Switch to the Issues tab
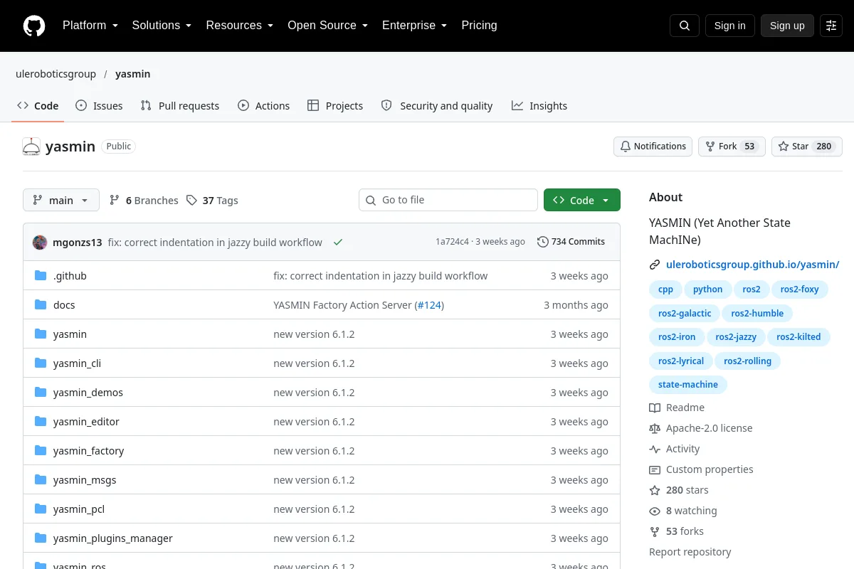 coord(99,106)
